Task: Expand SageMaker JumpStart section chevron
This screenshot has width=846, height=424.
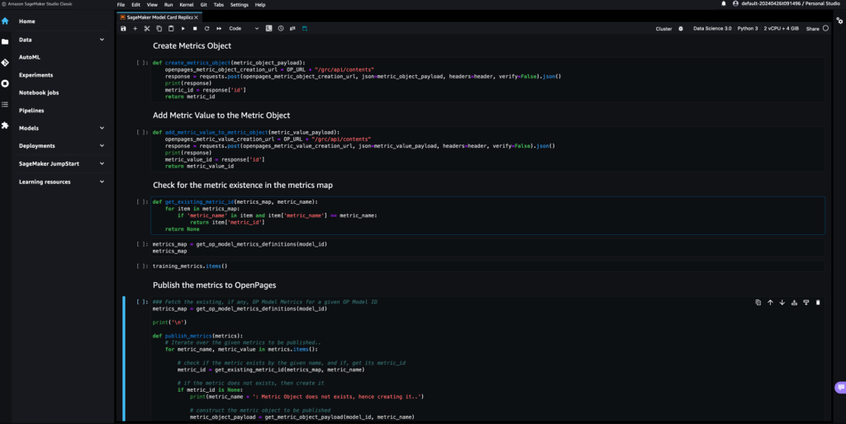Action: click(x=102, y=164)
